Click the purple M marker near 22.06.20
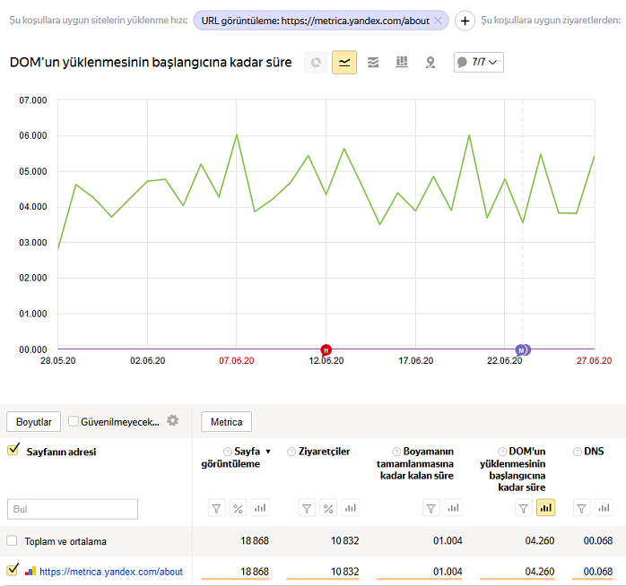 coord(522,350)
